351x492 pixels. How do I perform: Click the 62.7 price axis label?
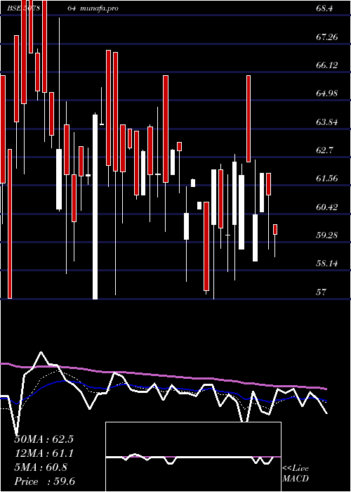(x=324, y=150)
